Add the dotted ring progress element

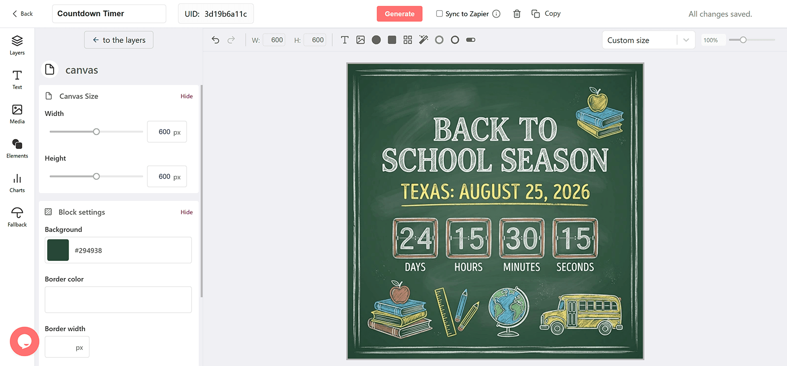tap(439, 40)
